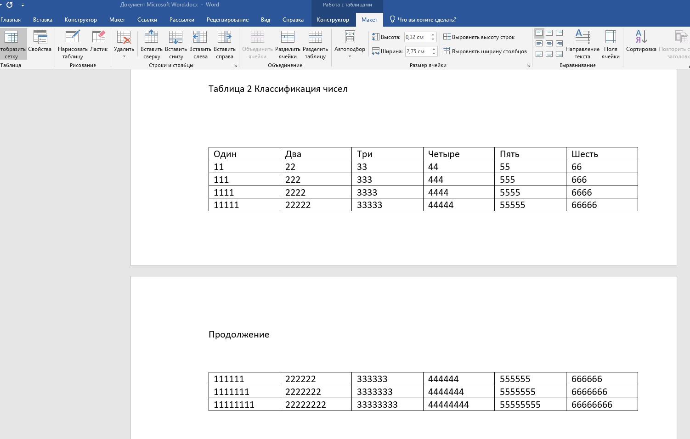This screenshot has width=690, height=439.
Task: Set Align Top Left cell alignment
Action: click(539, 33)
